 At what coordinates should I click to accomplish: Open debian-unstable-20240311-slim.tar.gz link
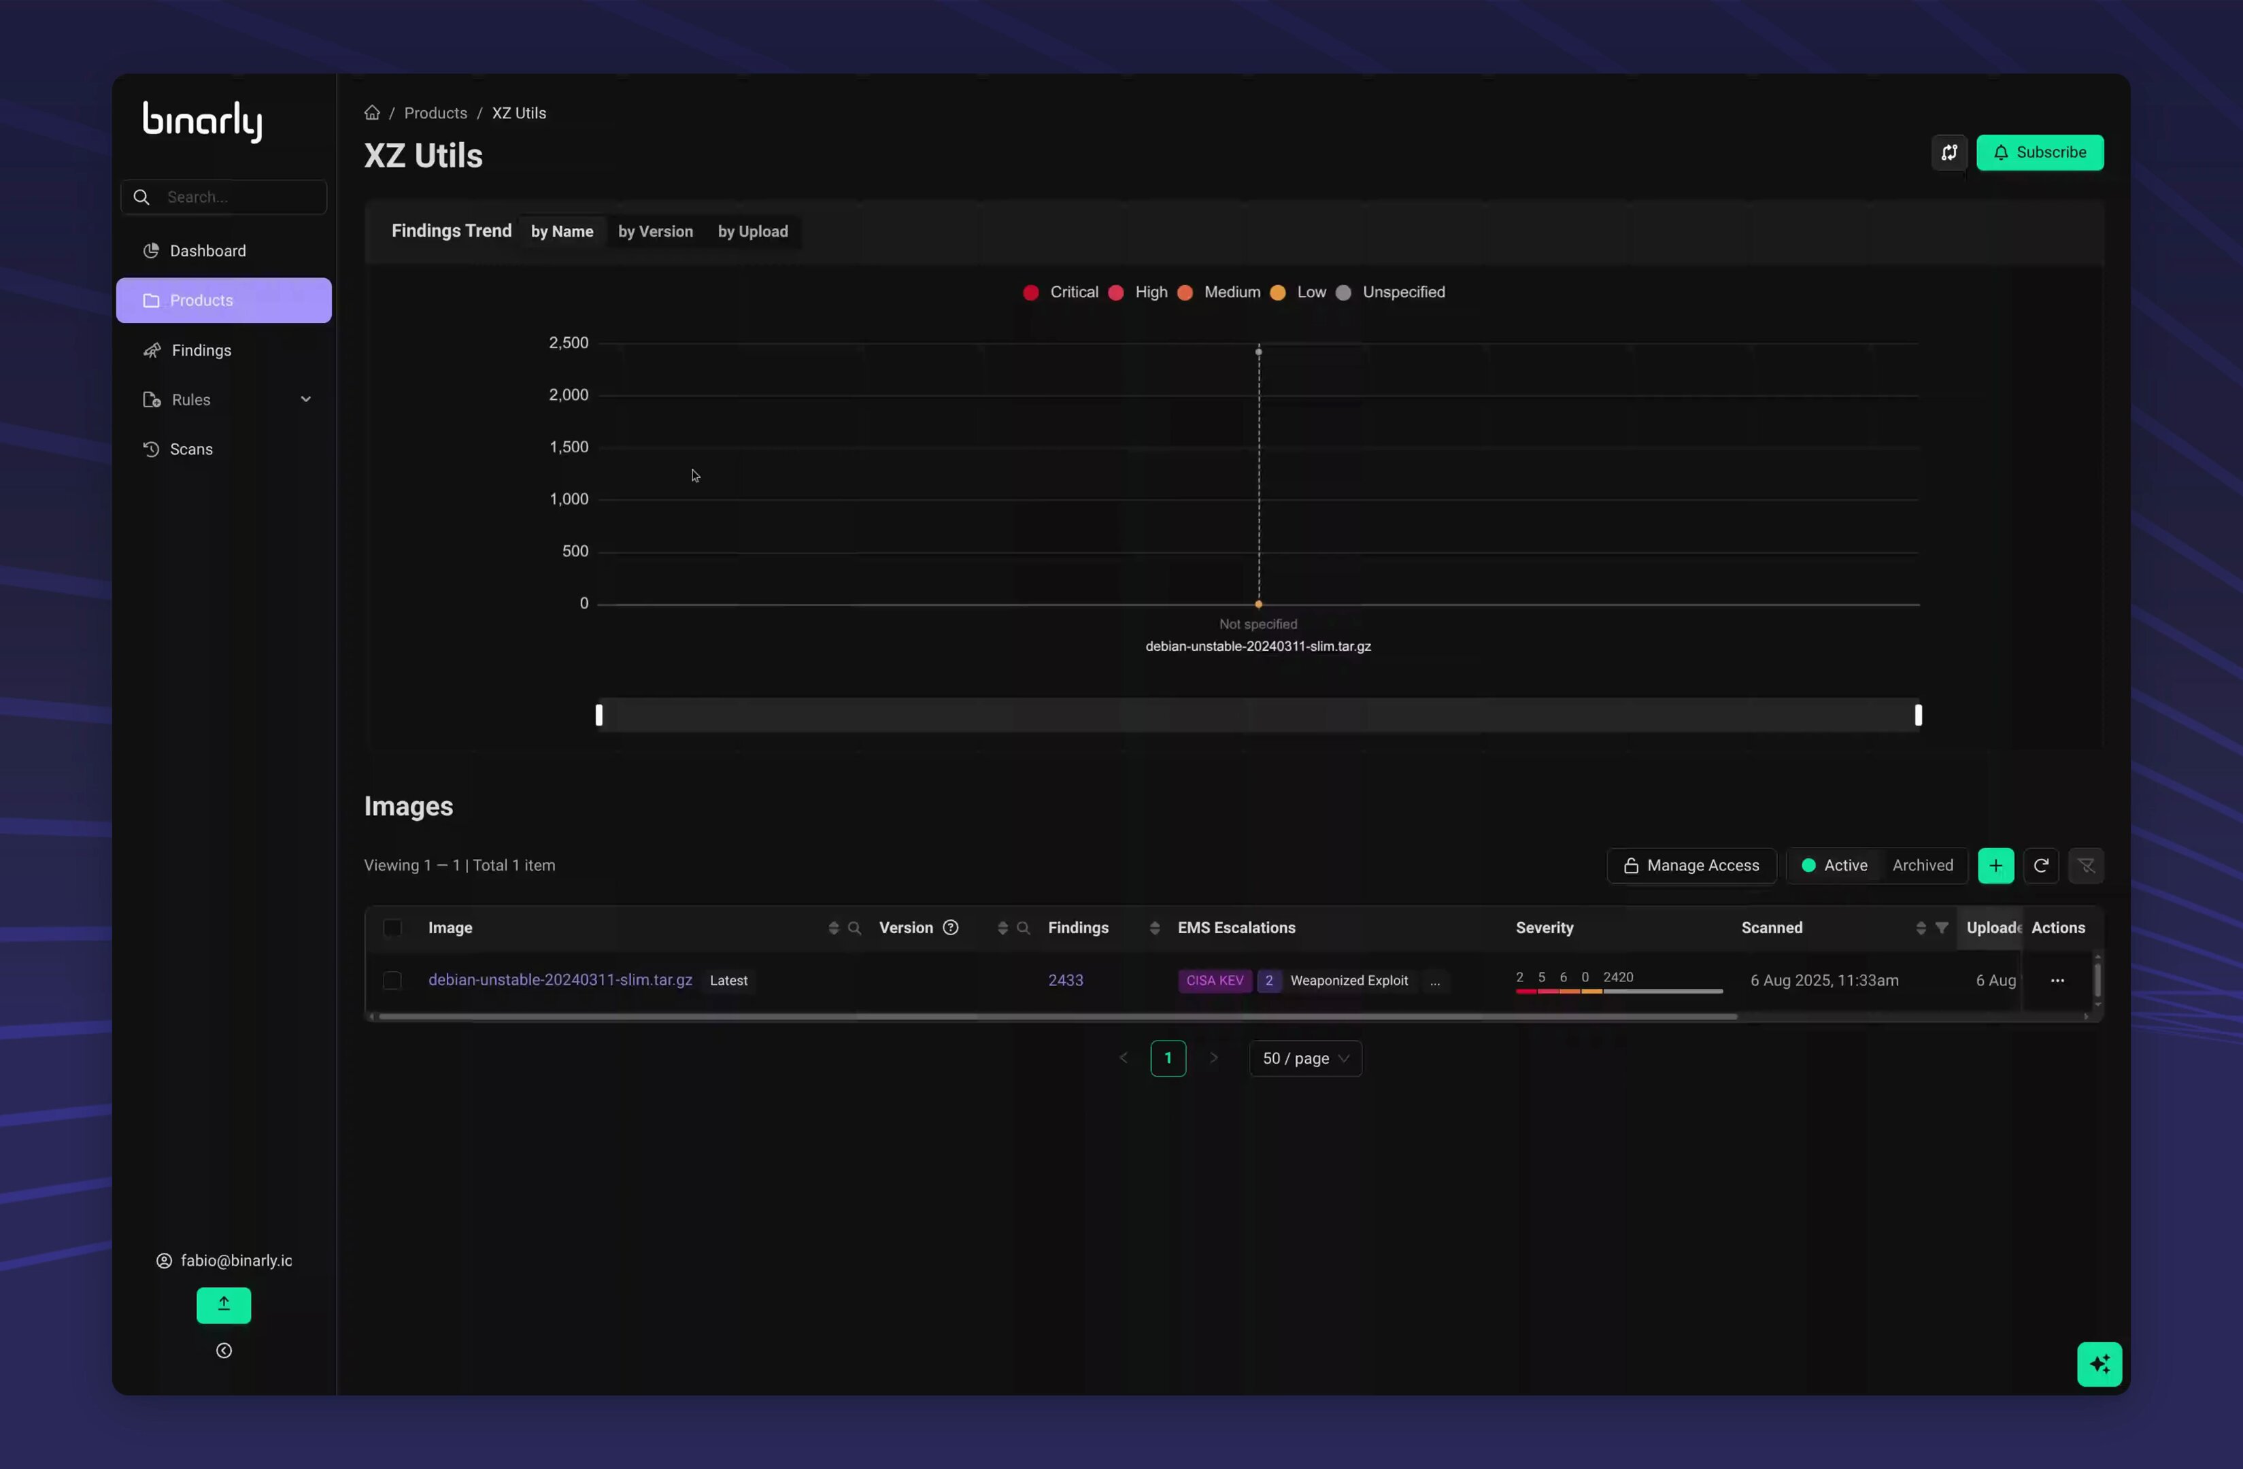tap(560, 980)
